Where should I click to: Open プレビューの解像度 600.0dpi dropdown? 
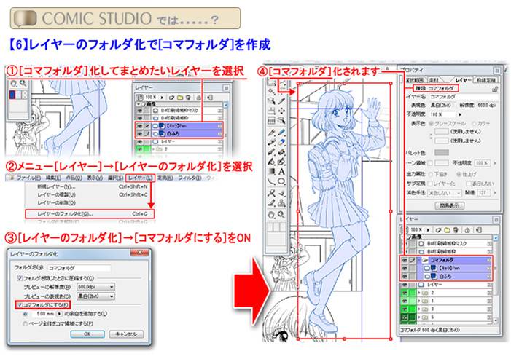(95, 287)
